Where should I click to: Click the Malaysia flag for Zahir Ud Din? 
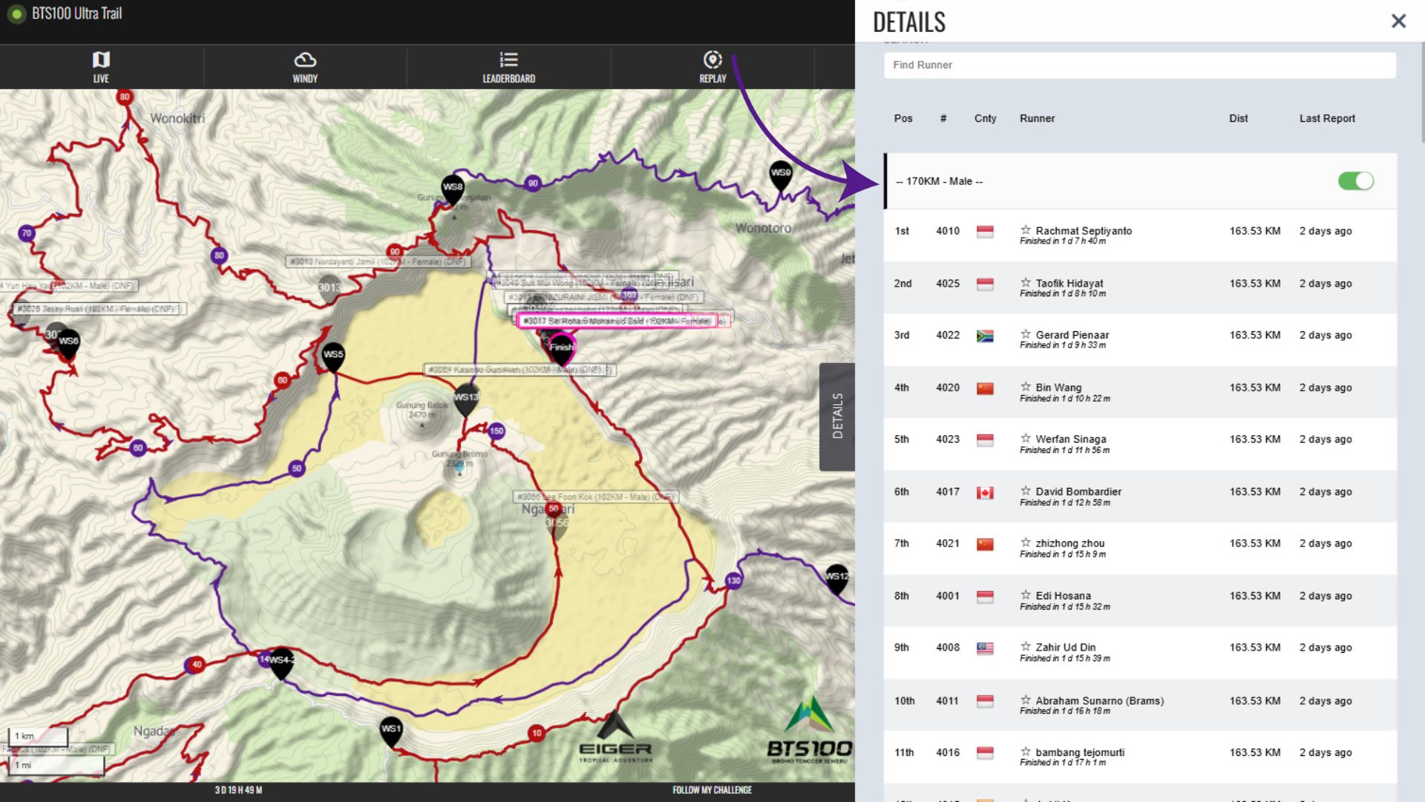pos(985,648)
